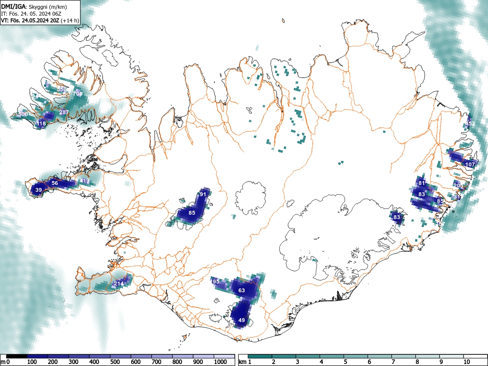Click the 56 visibility value

(55, 183)
